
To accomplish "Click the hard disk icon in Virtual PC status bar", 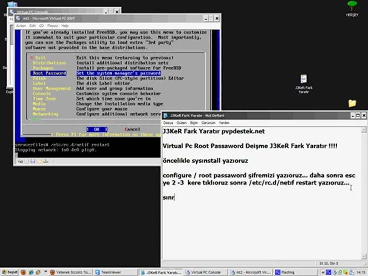I will [x=20, y=161].
